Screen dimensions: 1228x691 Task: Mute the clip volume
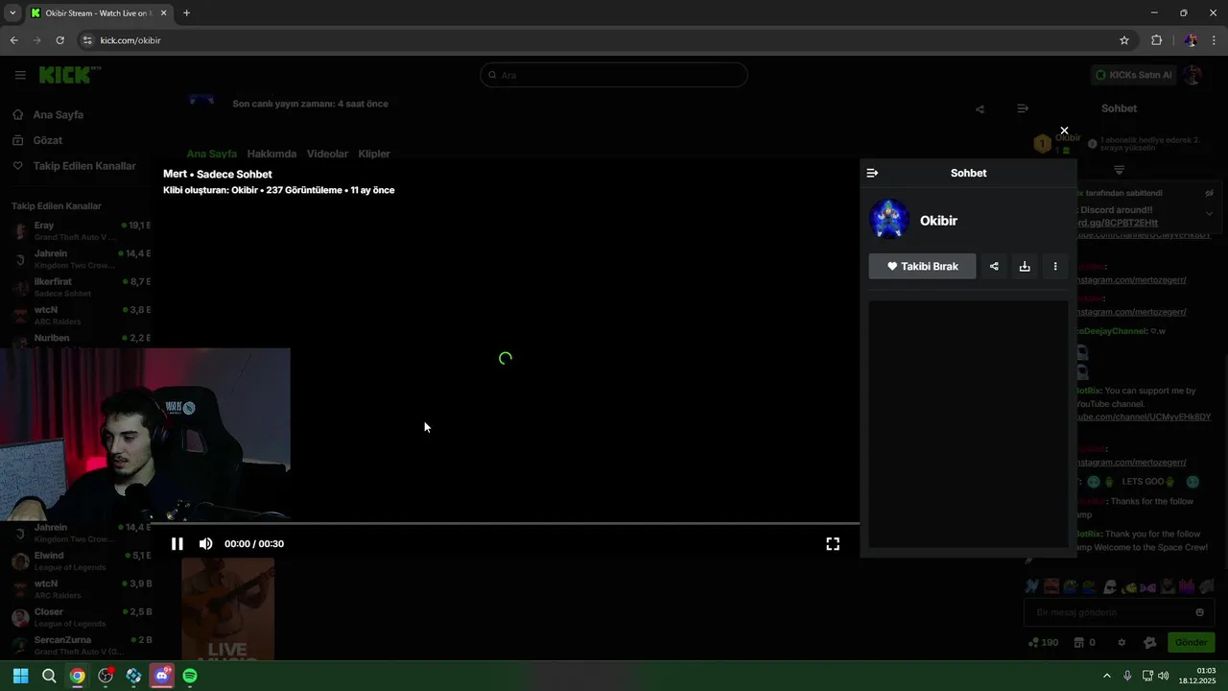tap(205, 543)
